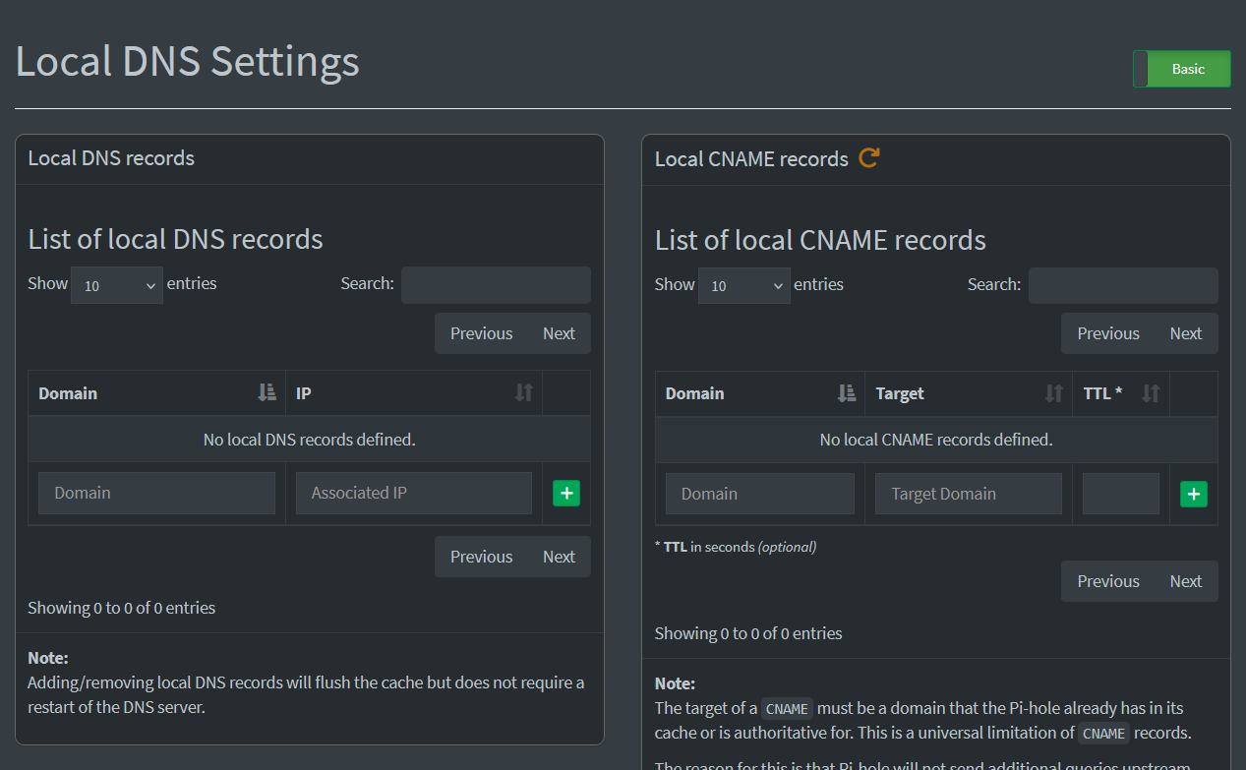Focus the CNAME records Search field

coord(1123,285)
